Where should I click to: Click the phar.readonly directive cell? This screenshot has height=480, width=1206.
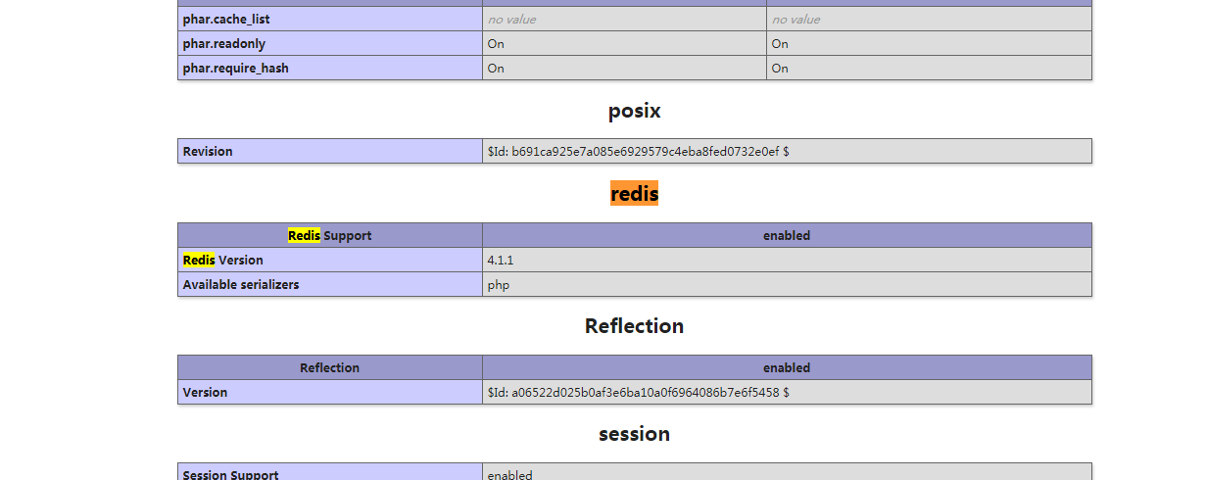point(223,43)
